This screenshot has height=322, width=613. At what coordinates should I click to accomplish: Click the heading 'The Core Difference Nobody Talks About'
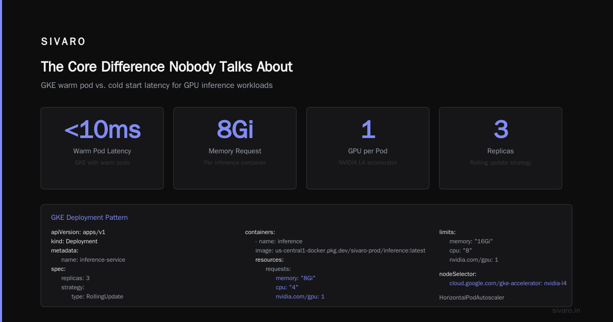point(167,67)
